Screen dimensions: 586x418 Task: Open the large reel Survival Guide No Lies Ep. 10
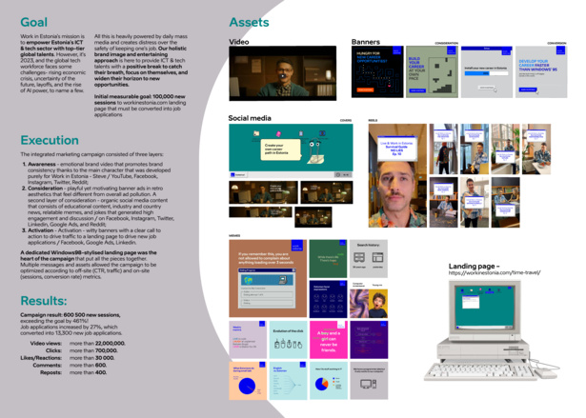[397, 175]
